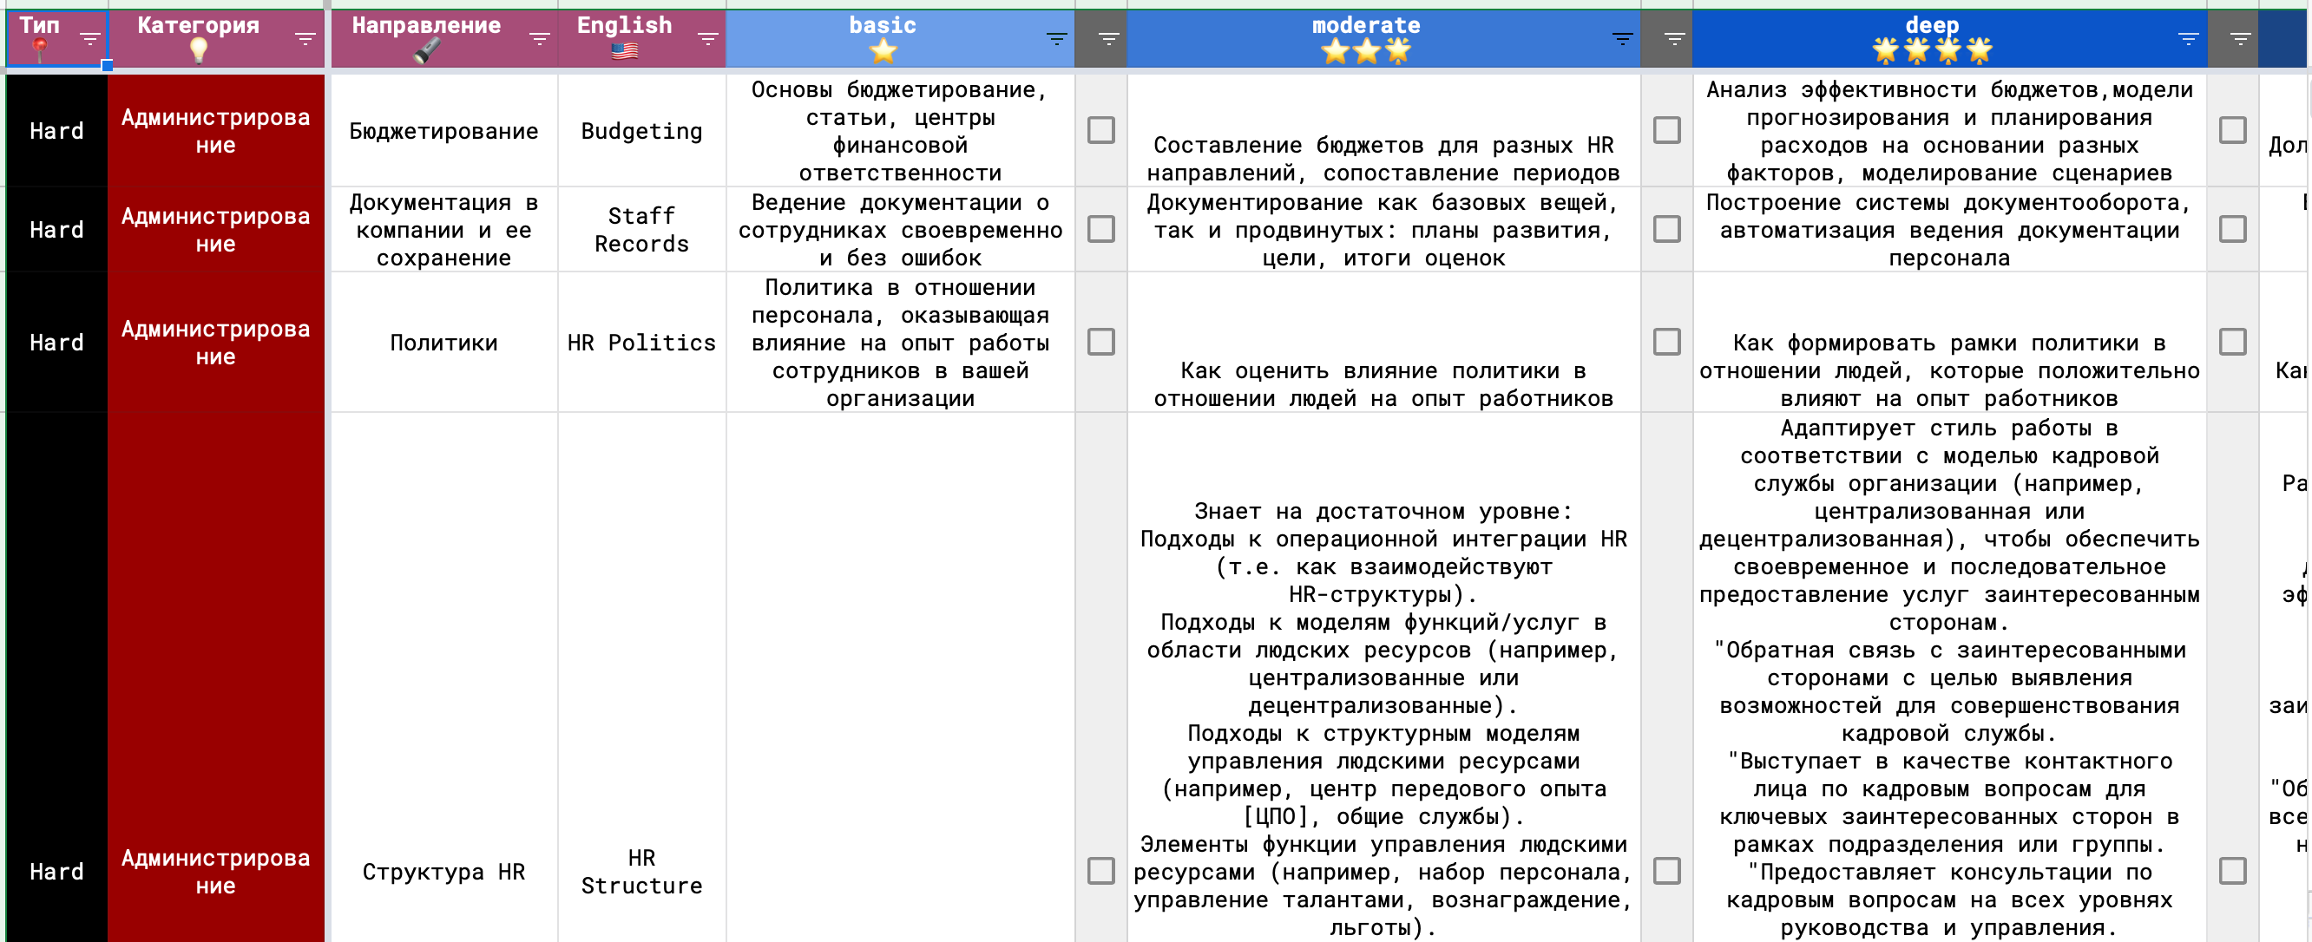Open filter for Категория column
The height and width of the screenshot is (942, 2312).
(305, 38)
